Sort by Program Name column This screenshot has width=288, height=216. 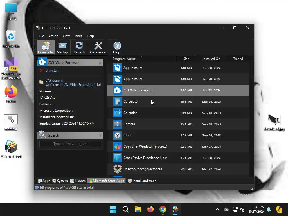click(124, 59)
